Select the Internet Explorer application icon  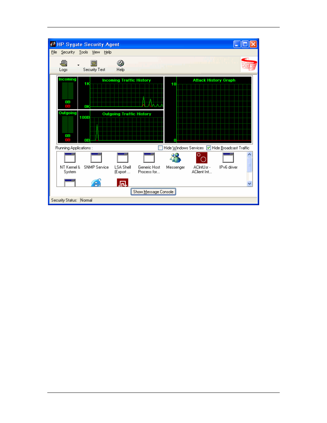pyautogui.click(x=96, y=183)
